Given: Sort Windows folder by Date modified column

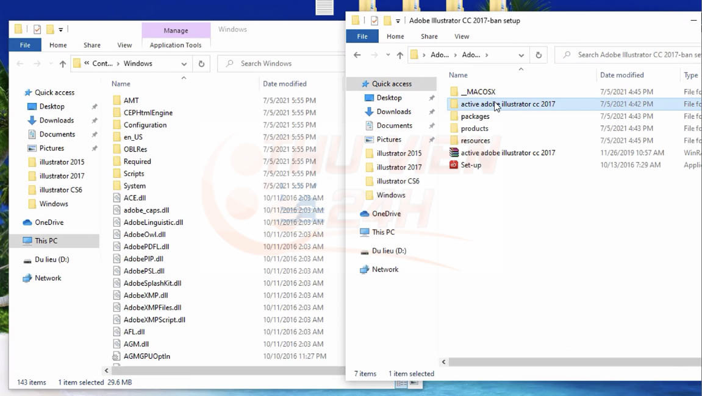Looking at the screenshot, I should coord(285,83).
